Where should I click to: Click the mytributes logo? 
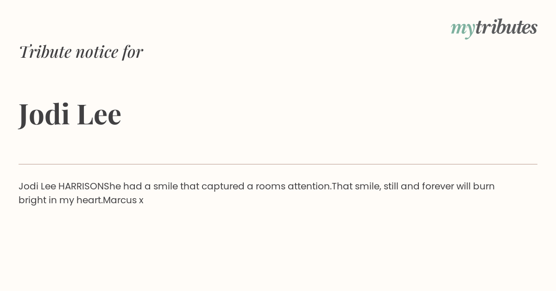point(494,28)
